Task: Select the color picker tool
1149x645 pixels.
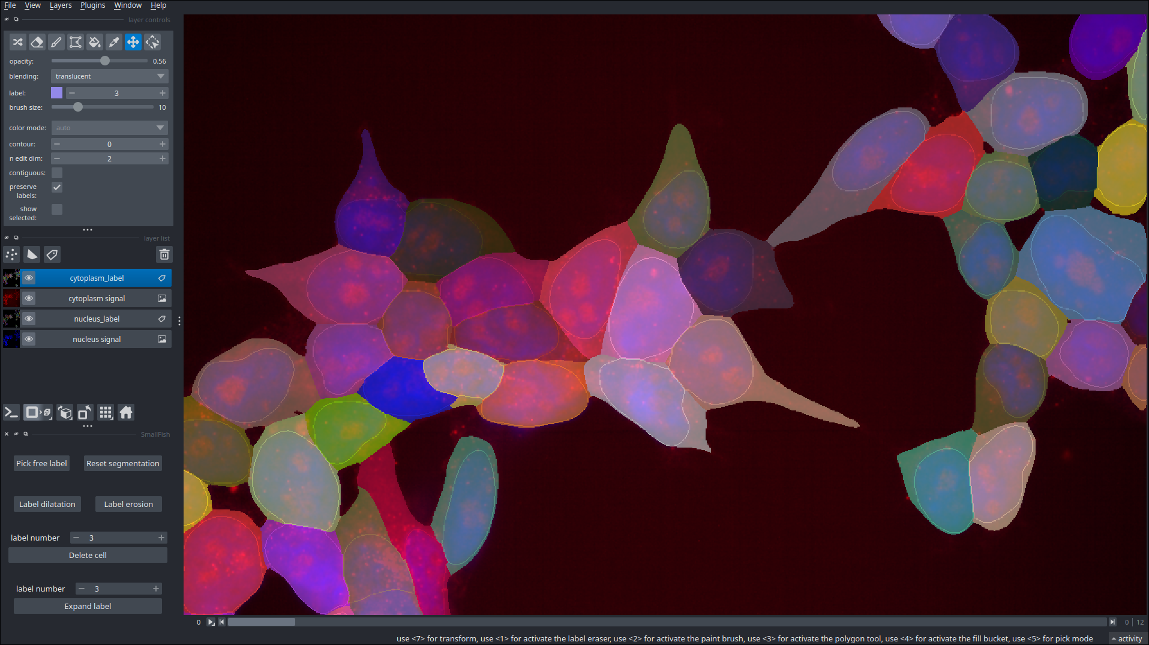Action: coord(113,42)
